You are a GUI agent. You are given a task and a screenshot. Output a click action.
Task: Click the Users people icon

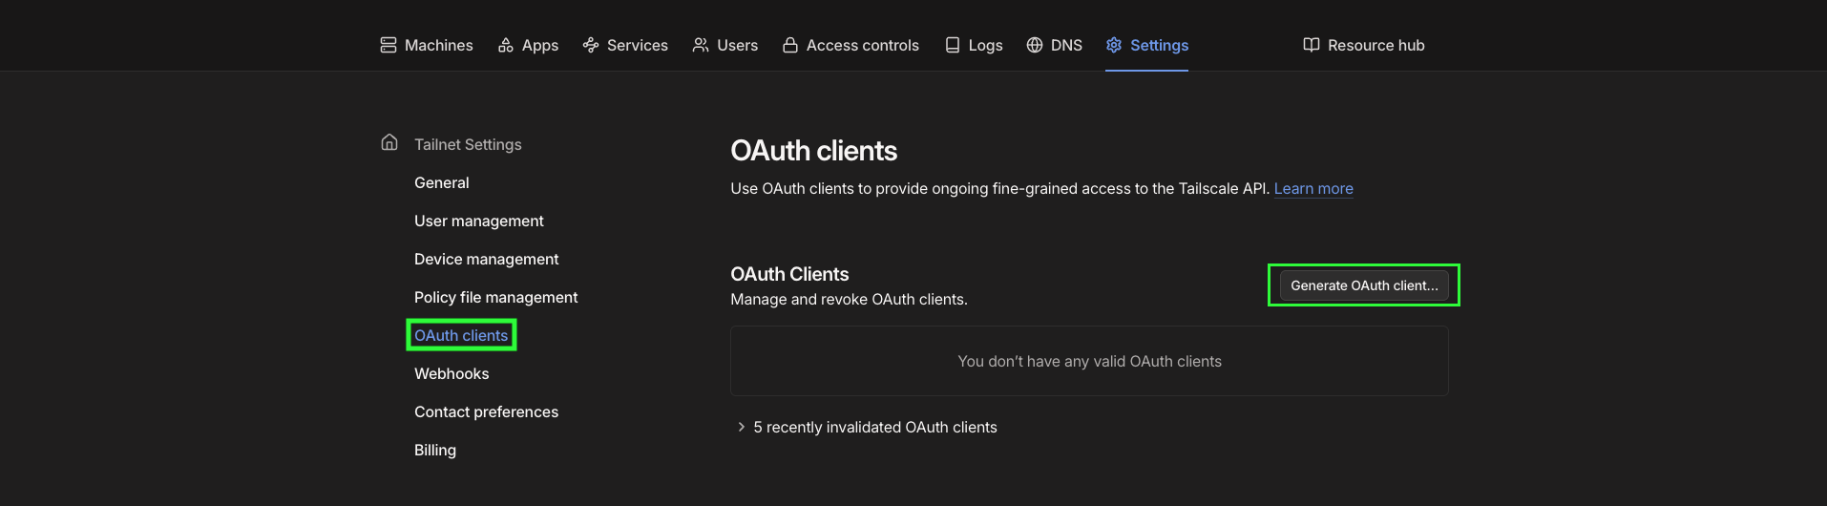tap(701, 45)
